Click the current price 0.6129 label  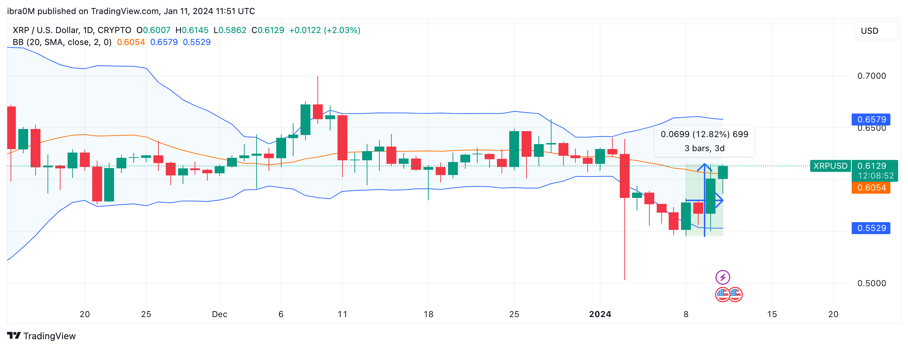click(x=871, y=166)
